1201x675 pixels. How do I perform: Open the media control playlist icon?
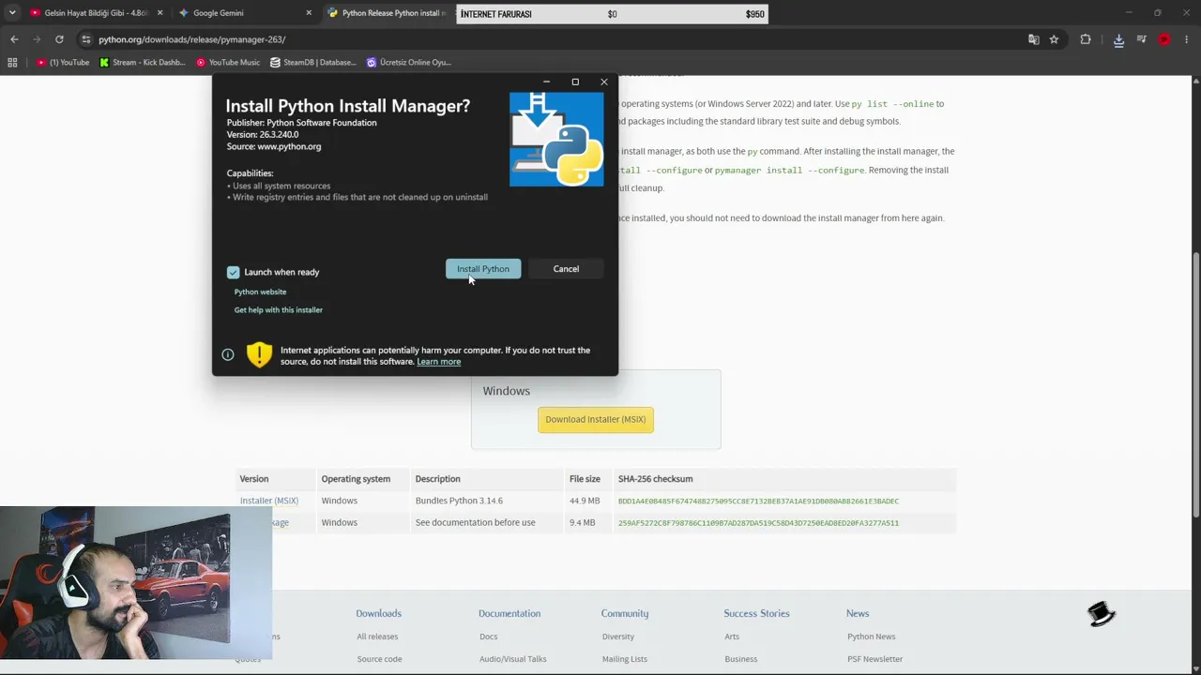coord(1142,39)
